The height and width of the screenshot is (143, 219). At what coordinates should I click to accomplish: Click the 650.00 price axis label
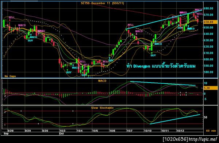(x=208, y=27)
